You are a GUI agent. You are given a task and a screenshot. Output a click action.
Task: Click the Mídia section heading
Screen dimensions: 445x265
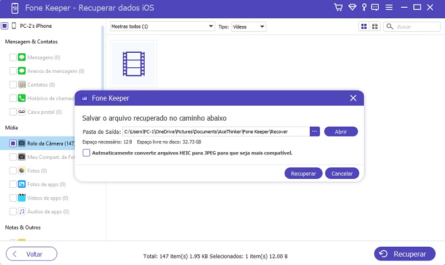point(12,128)
